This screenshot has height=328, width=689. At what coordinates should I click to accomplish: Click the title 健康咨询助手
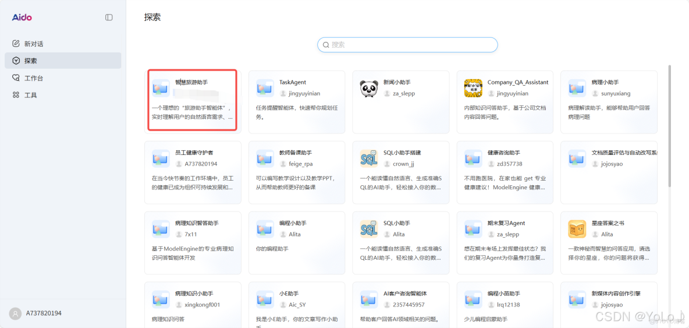pyautogui.click(x=504, y=153)
